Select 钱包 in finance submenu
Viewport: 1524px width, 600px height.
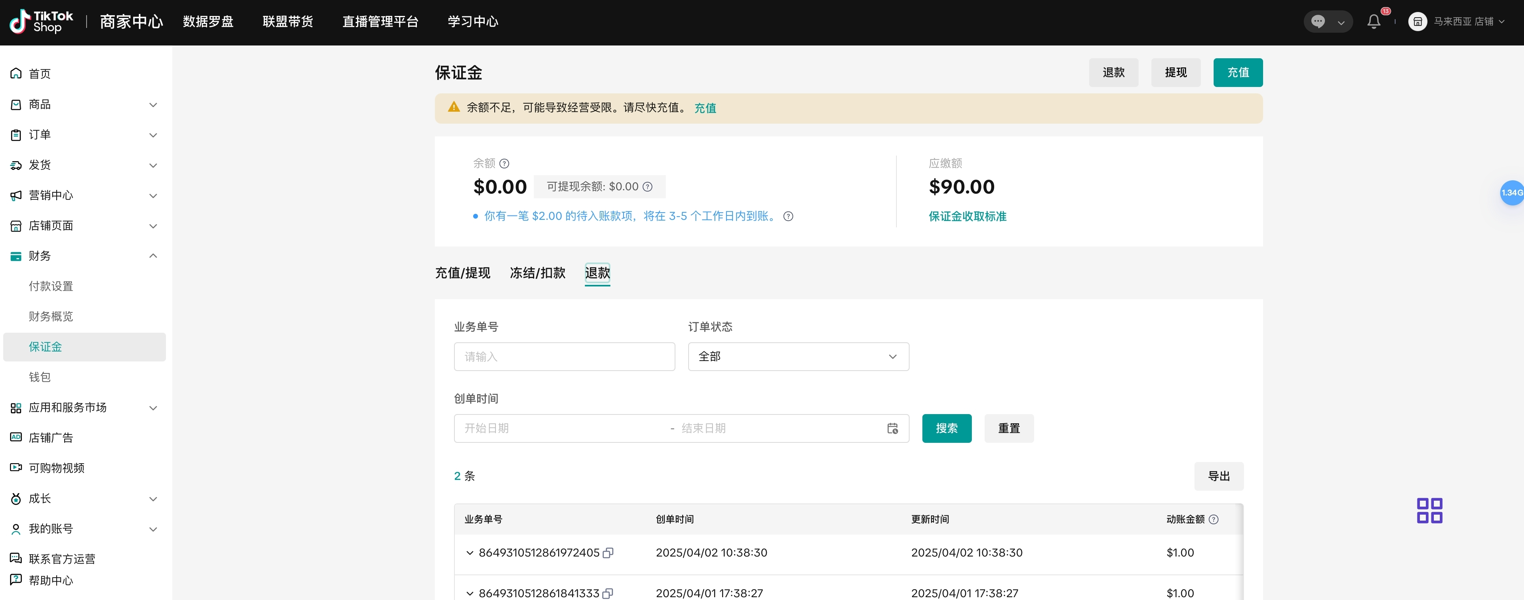[39, 377]
